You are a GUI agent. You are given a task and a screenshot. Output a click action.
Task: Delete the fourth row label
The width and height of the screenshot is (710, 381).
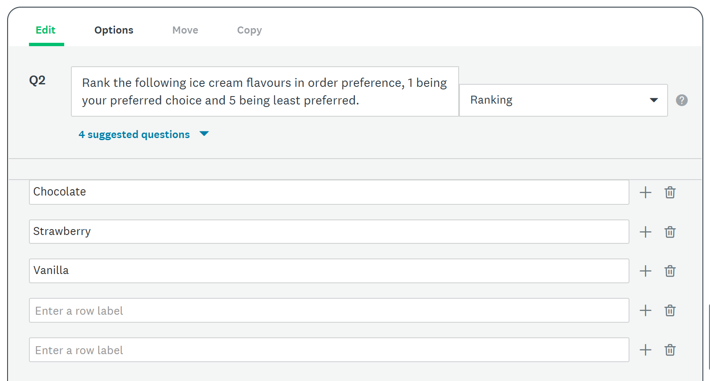(x=670, y=311)
